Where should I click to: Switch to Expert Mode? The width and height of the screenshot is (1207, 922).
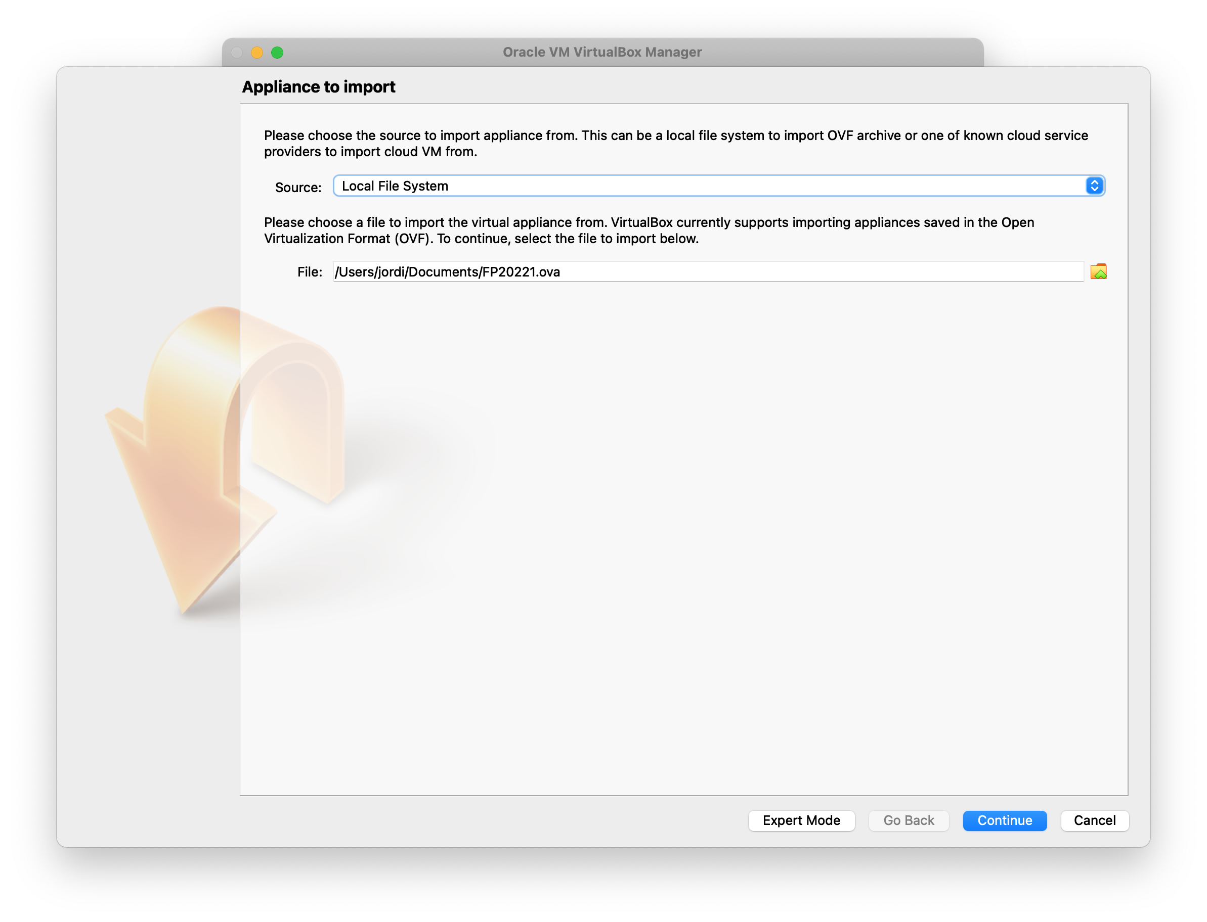pyautogui.click(x=801, y=820)
